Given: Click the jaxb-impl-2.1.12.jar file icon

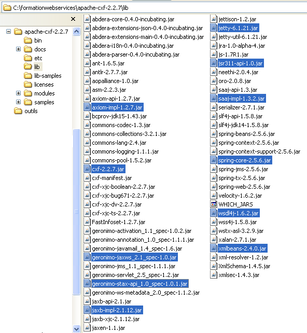Looking at the screenshot, I should coord(87,310).
